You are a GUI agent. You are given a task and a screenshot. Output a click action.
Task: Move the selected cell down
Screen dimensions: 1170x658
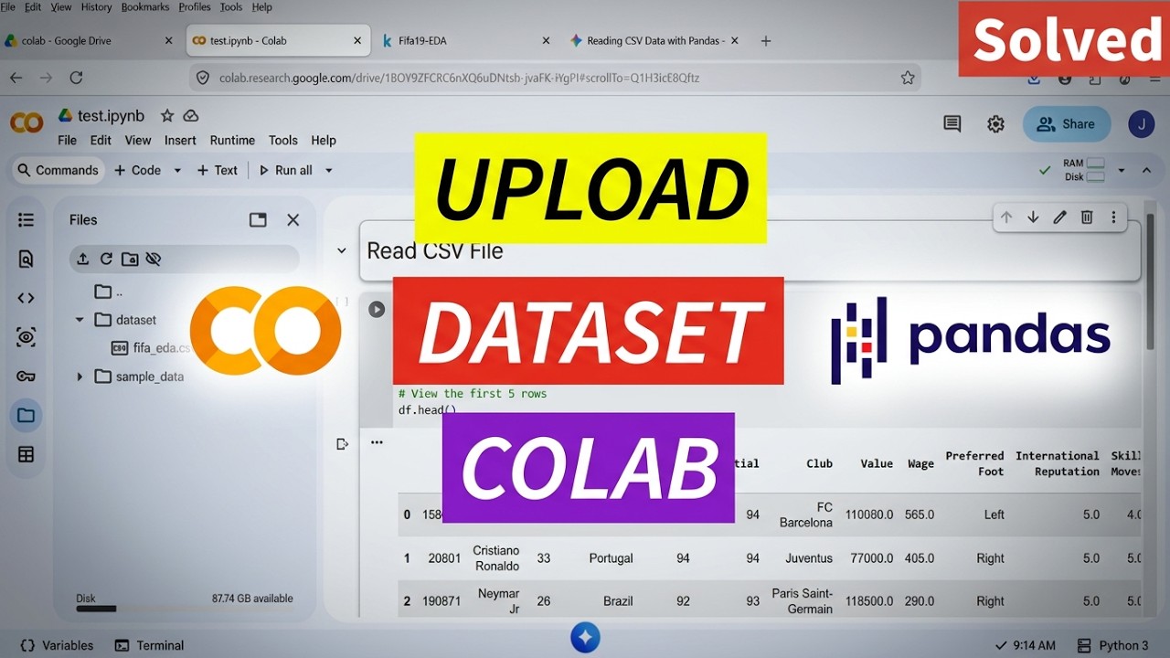[1033, 218]
